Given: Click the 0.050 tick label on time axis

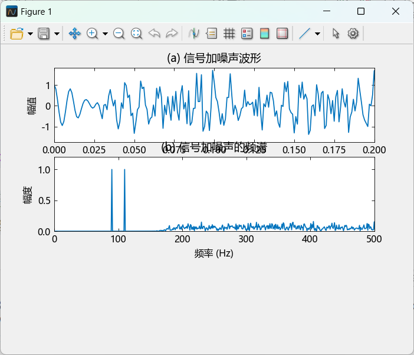Looking at the screenshot, I should coord(134,150).
